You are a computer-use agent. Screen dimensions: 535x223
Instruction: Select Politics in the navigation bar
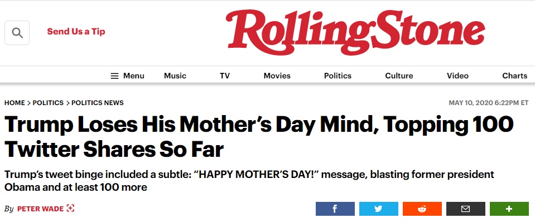[338, 76]
